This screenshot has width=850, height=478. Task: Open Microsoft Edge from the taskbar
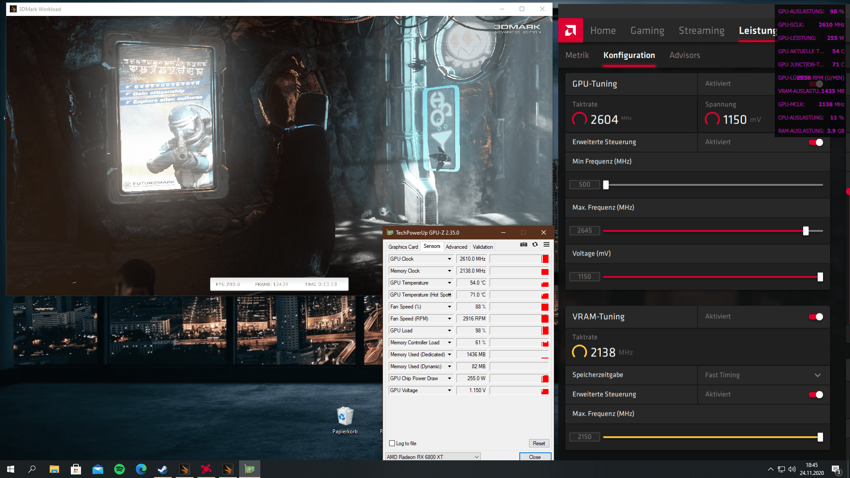coord(141,469)
